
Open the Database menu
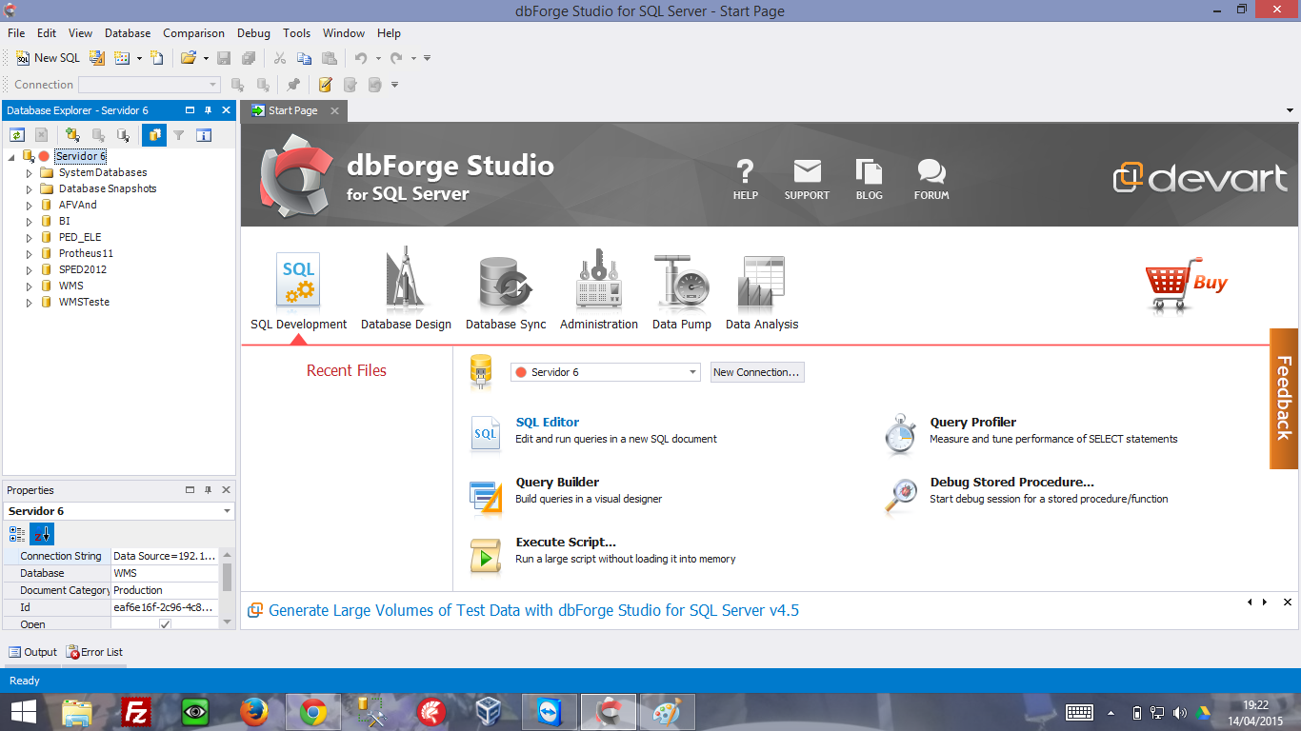[127, 32]
